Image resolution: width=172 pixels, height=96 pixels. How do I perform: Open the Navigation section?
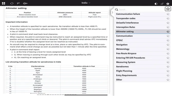(143, 45)
